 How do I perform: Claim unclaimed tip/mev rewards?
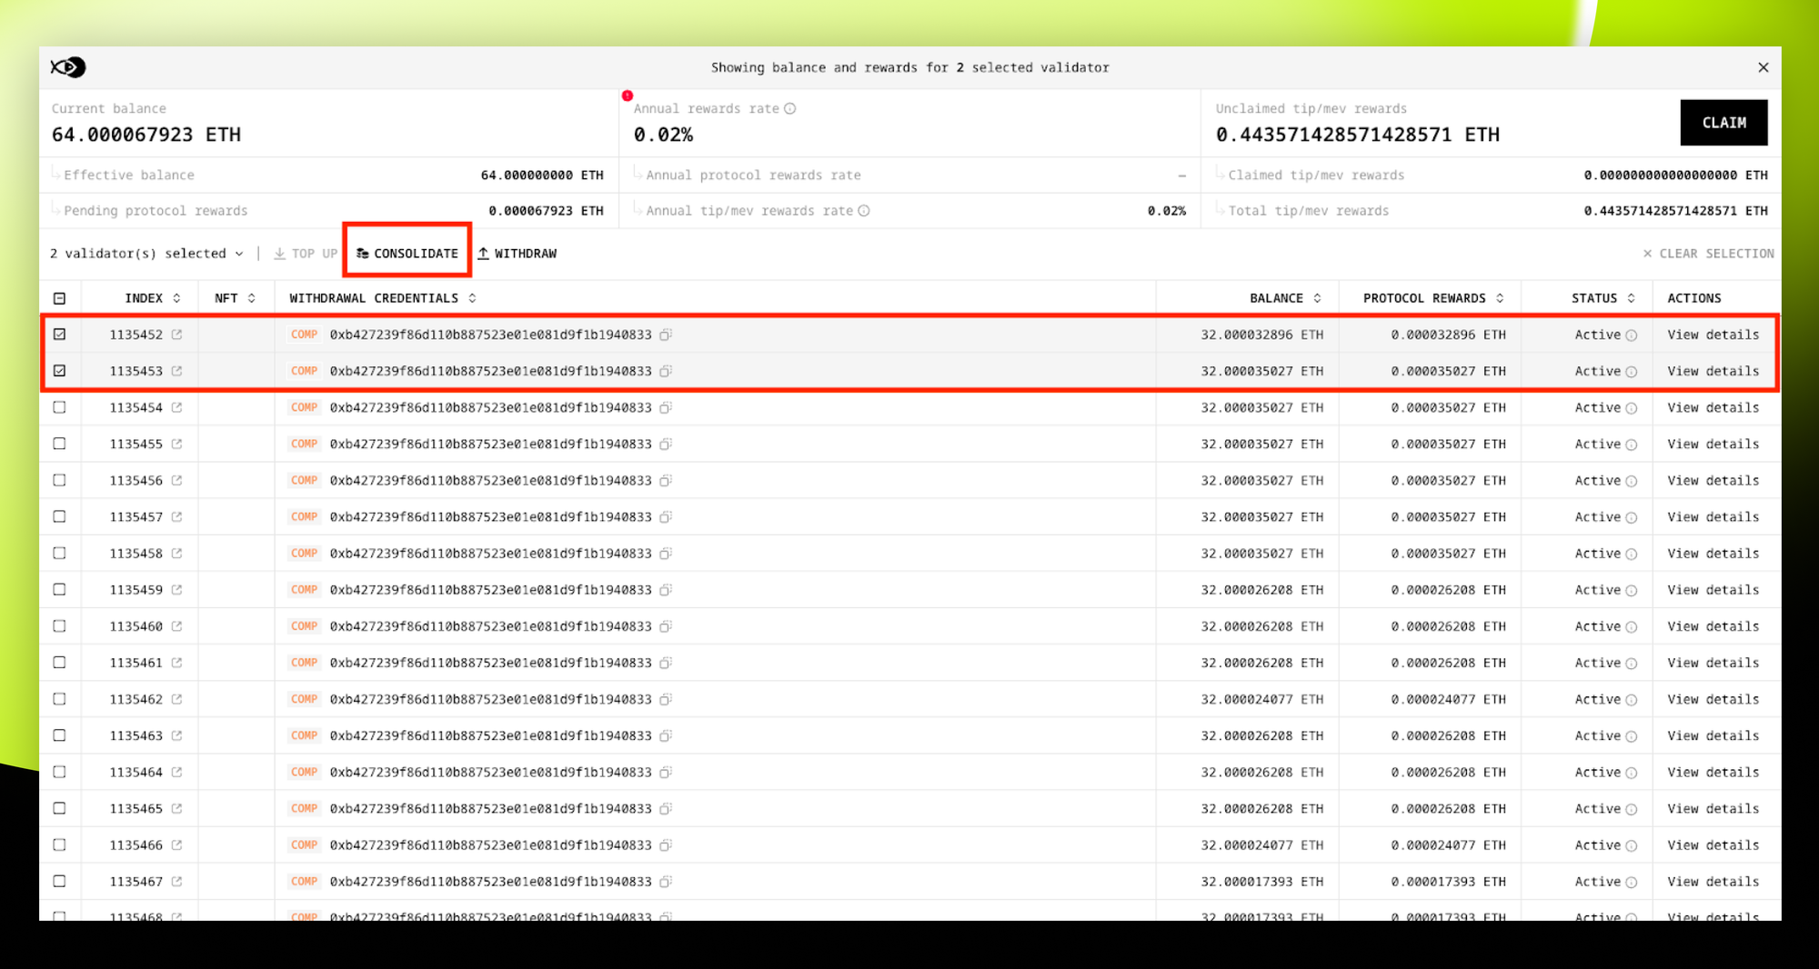(1724, 123)
